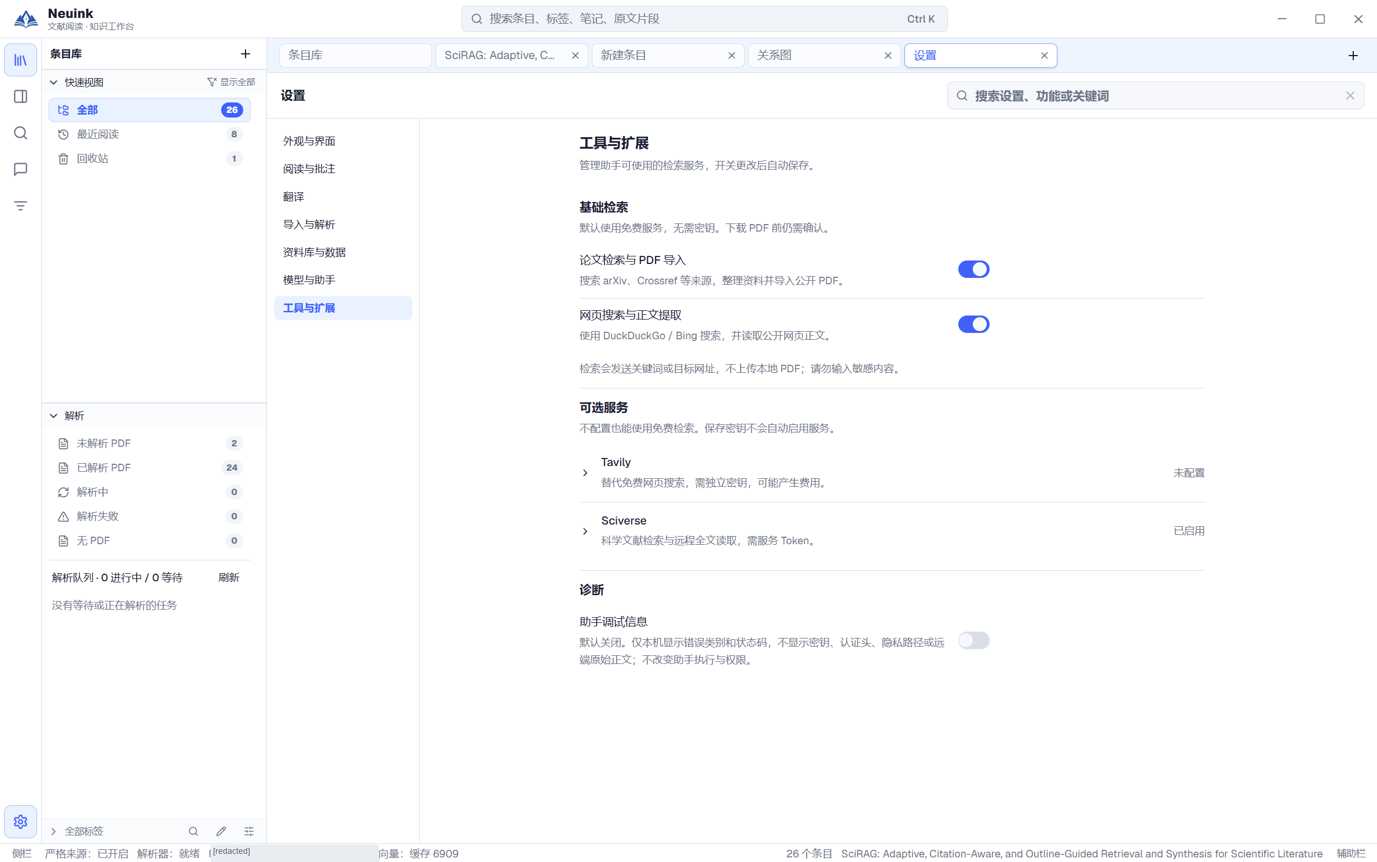Toggle 网页搜索与正文提取 switch

(973, 324)
